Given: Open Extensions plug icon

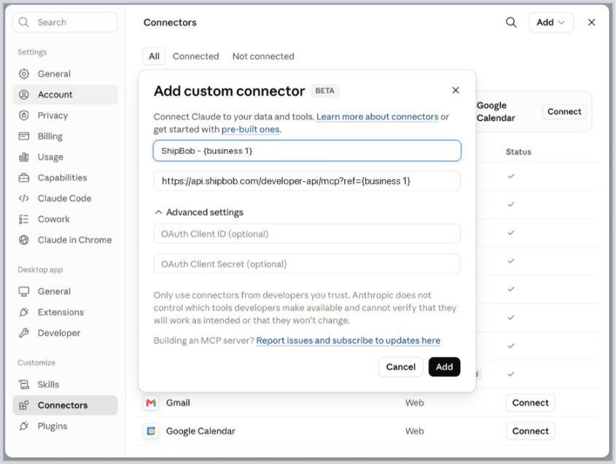Looking at the screenshot, I should (x=24, y=312).
